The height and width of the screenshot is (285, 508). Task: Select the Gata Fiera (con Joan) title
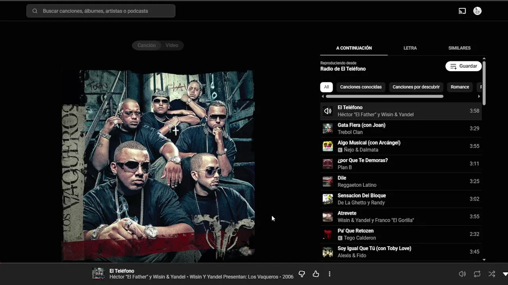(x=362, y=125)
